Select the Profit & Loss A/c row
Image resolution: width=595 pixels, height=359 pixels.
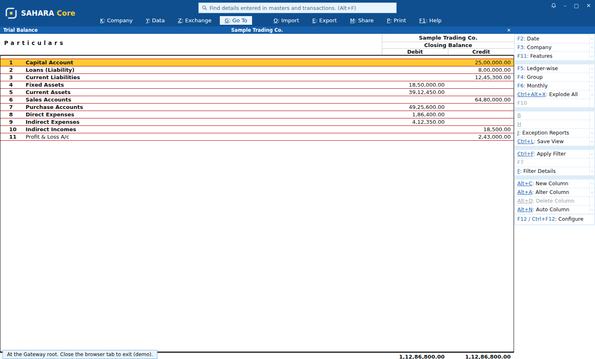(x=257, y=137)
